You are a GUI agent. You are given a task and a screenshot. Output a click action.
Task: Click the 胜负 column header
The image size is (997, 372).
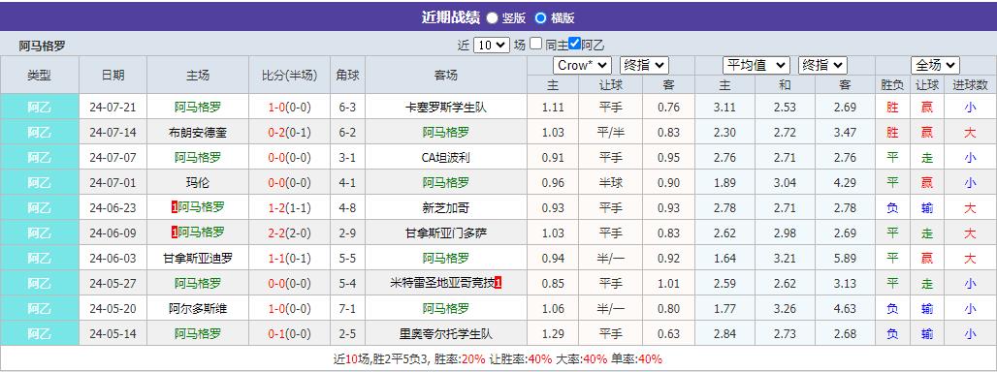[892, 85]
